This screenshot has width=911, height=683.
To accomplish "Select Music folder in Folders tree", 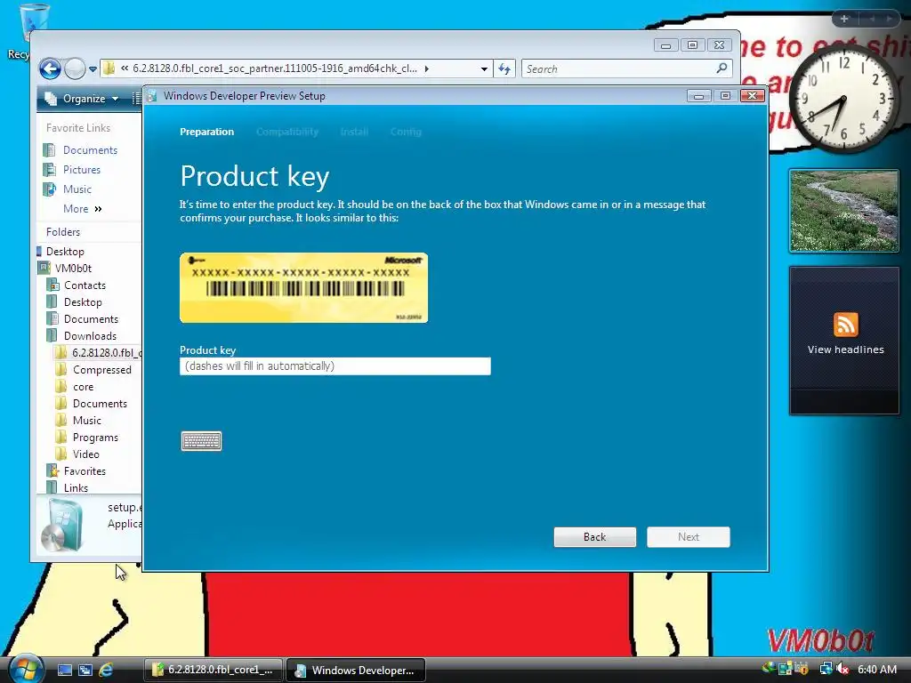I will coord(78,421).
